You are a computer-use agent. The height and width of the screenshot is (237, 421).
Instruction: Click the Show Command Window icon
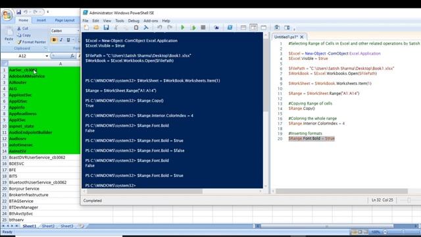(277, 28)
